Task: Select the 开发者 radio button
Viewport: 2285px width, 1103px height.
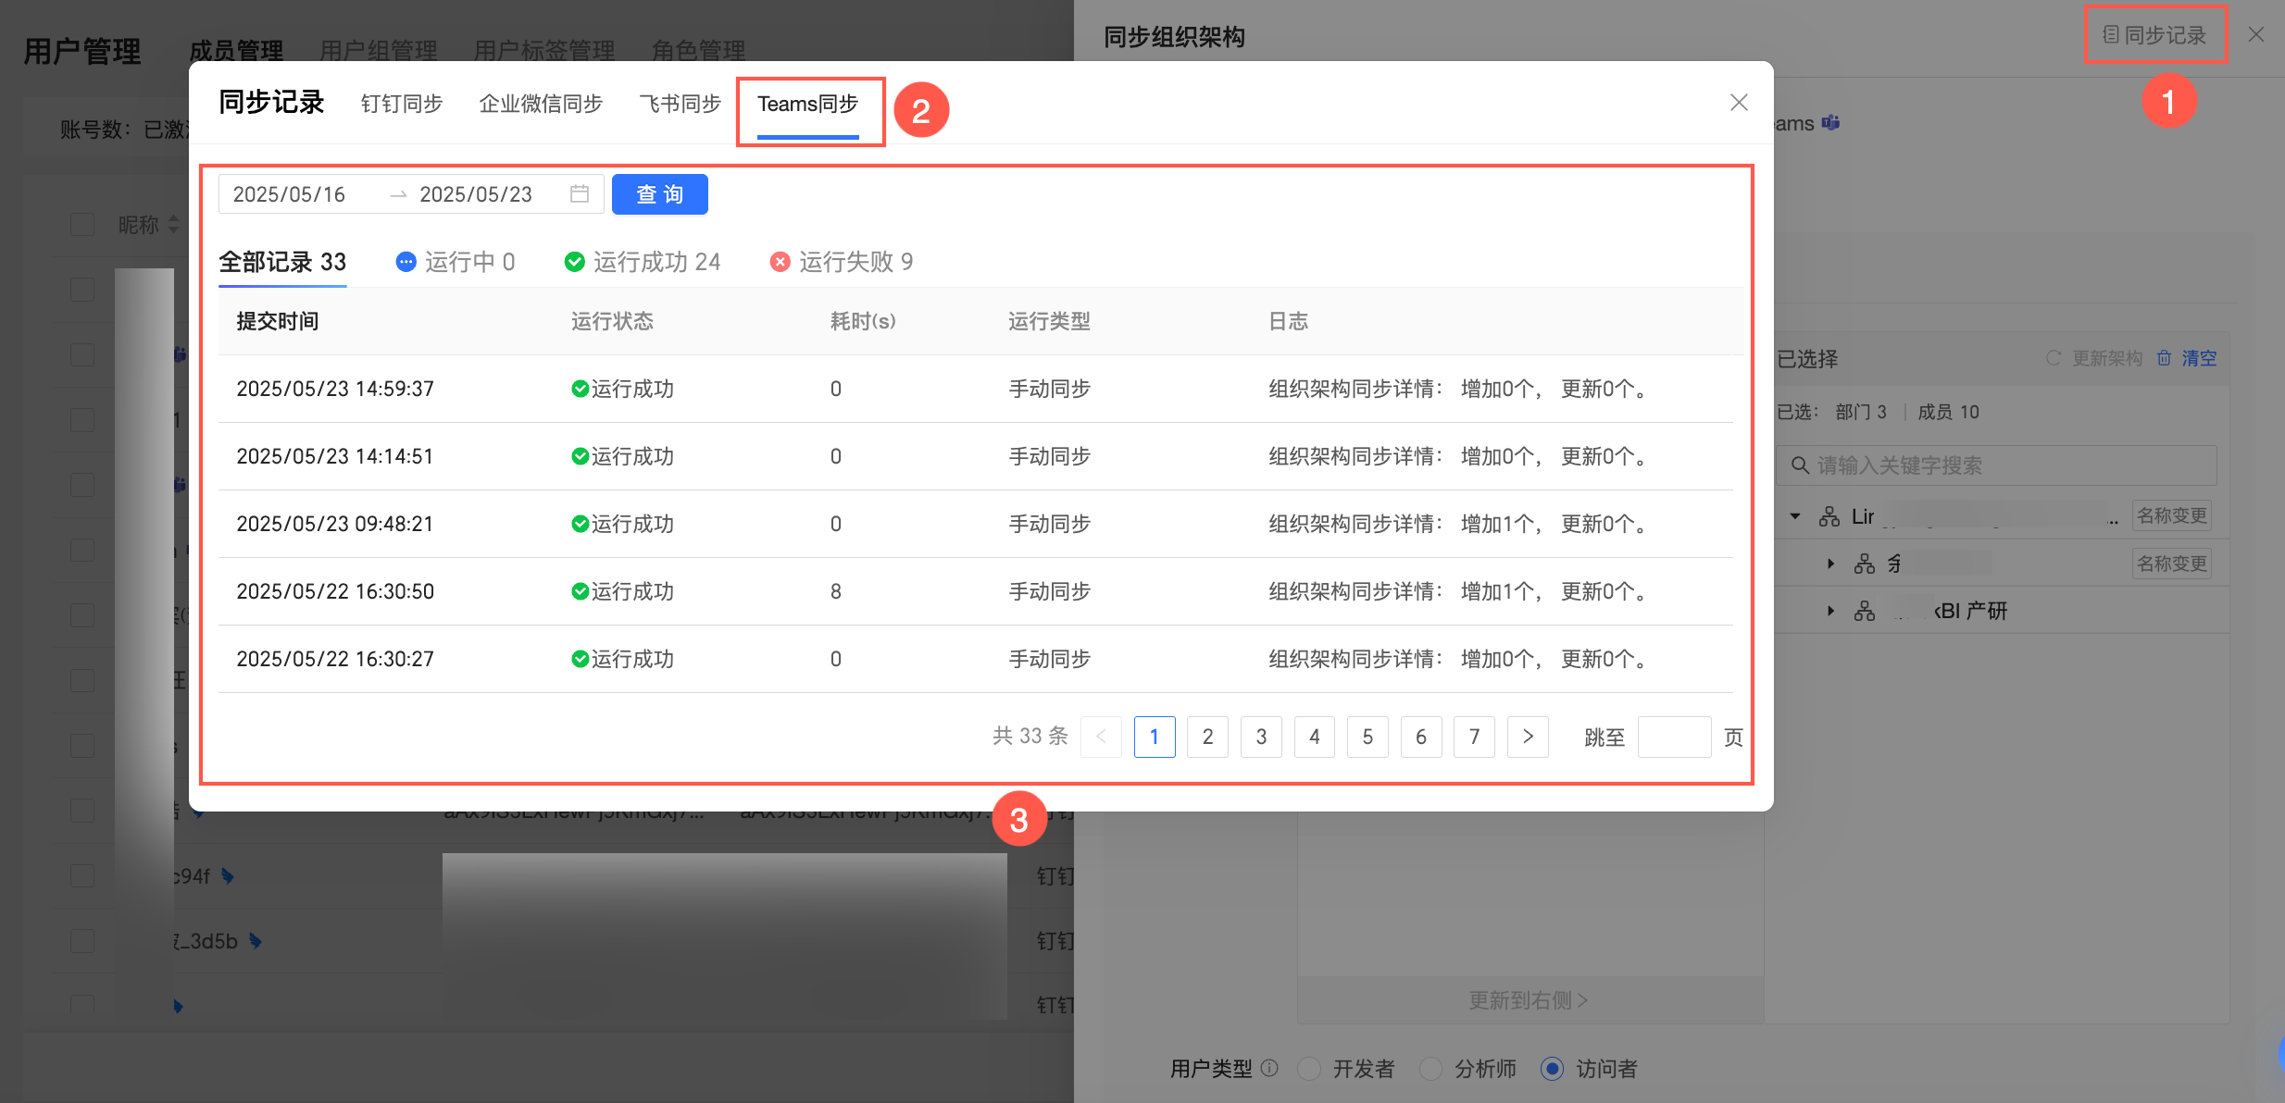Action: coord(1309,1069)
